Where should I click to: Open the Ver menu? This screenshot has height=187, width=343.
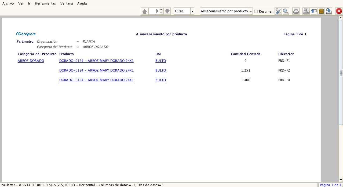pos(21,3)
